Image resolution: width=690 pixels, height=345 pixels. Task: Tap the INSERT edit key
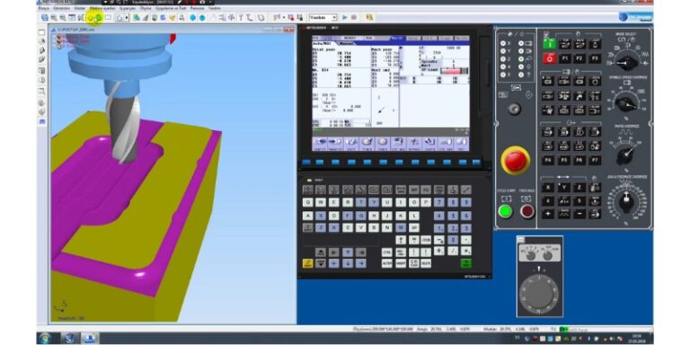click(401, 263)
